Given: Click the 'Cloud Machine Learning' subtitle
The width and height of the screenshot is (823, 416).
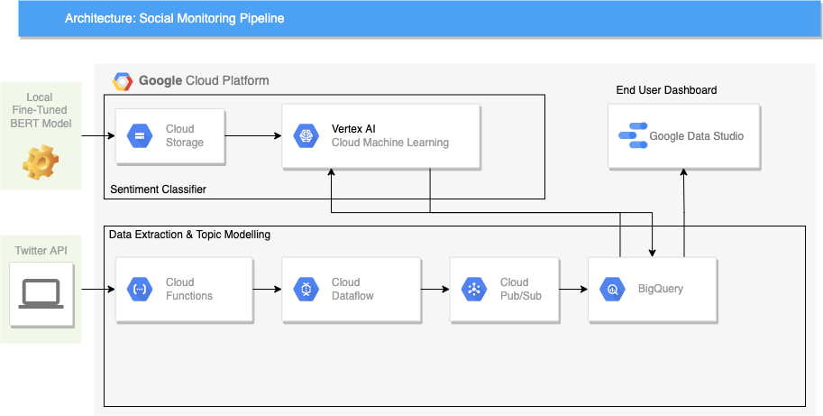Looking at the screenshot, I should 390,143.
